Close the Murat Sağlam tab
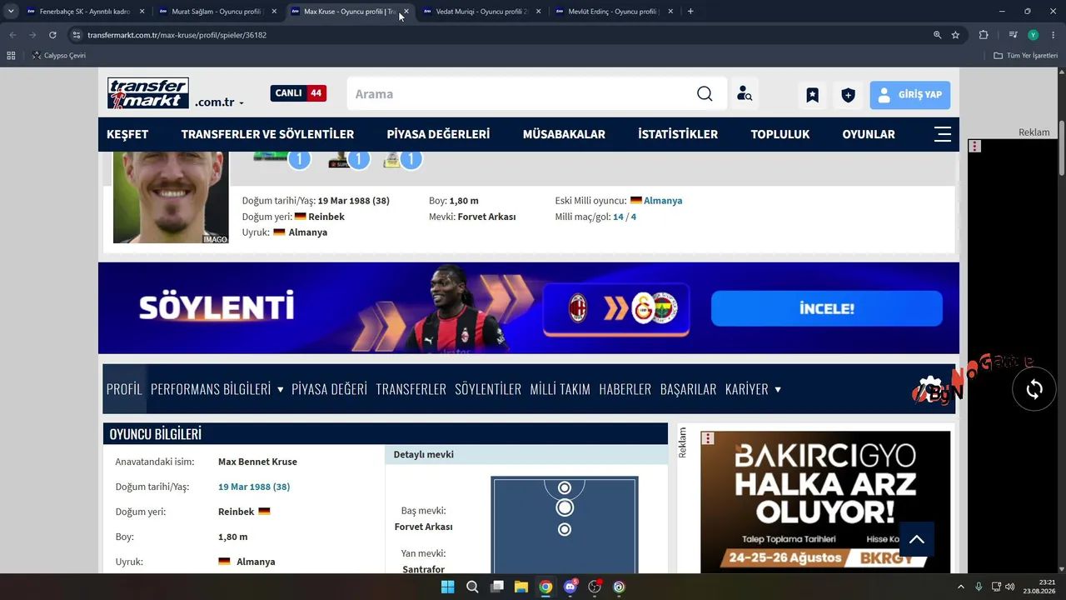 274,12
